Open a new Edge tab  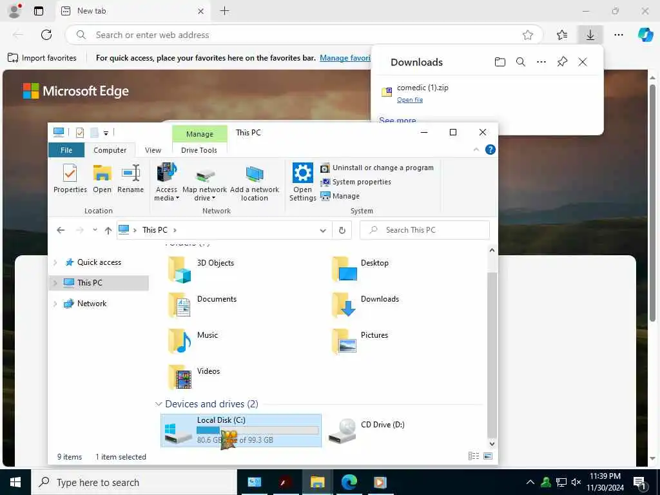(225, 11)
